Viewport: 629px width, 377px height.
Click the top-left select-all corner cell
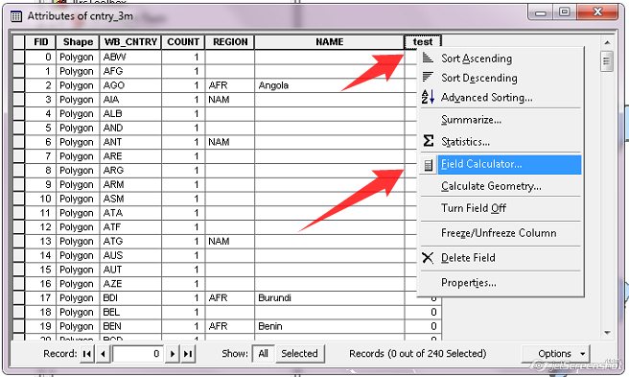[18, 42]
